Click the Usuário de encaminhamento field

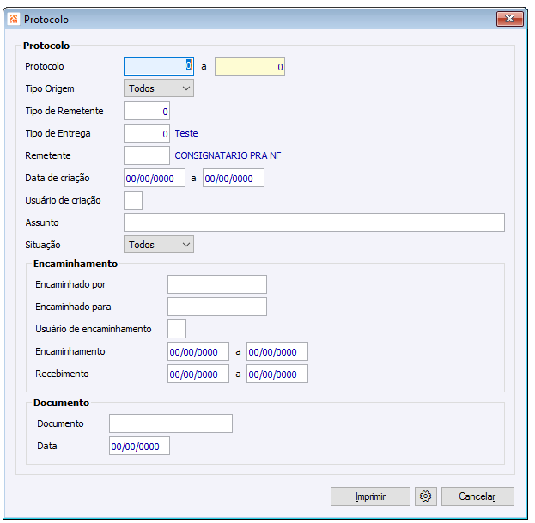click(x=177, y=329)
